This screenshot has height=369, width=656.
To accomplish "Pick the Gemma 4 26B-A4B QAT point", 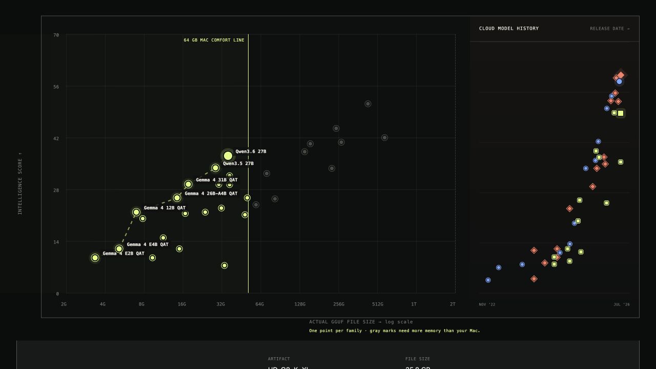I will (x=177, y=198).
